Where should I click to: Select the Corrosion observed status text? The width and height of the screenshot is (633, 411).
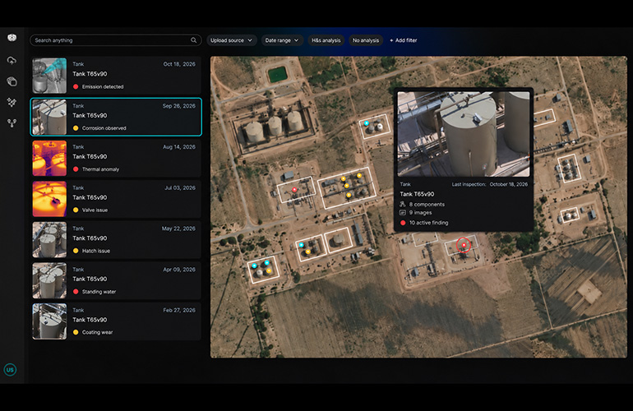click(104, 128)
